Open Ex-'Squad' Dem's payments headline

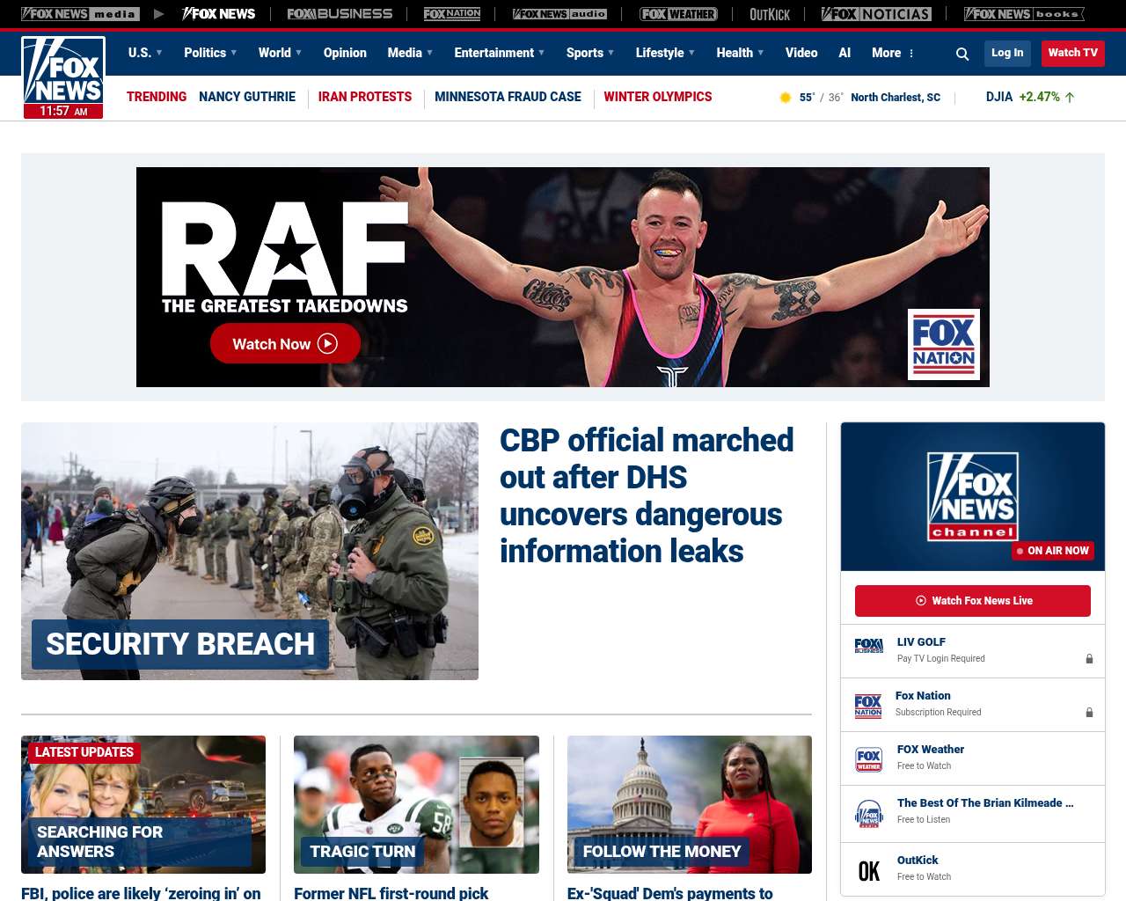tap(670, 893)
